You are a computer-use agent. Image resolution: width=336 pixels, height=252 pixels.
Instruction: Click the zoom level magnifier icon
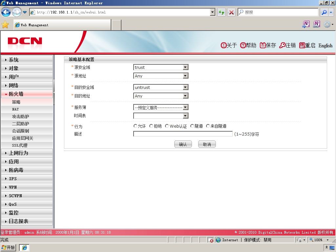311,240
